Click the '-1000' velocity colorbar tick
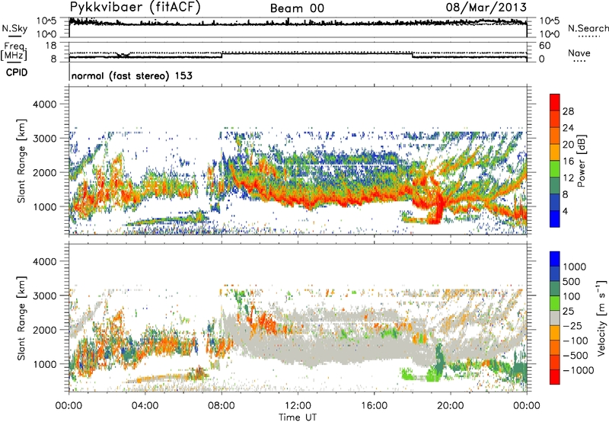609x422 pixels. (x=579, y=370)
